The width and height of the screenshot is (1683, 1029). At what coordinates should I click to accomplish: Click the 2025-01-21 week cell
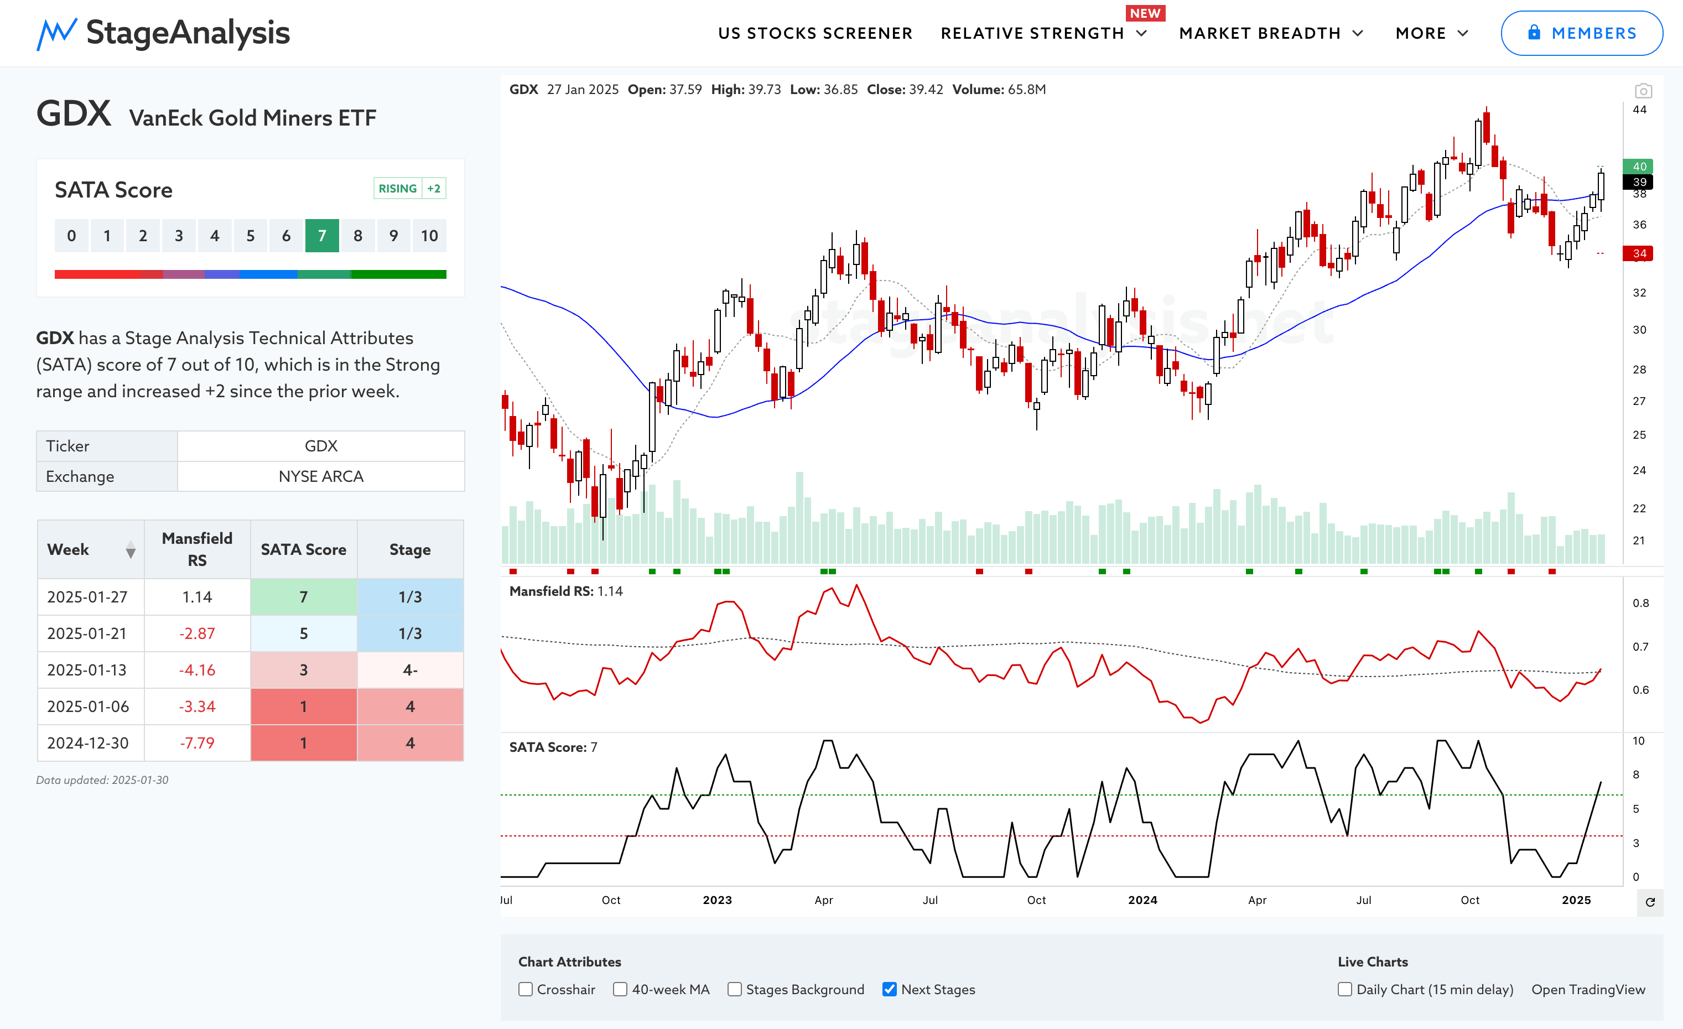[91, 633]
